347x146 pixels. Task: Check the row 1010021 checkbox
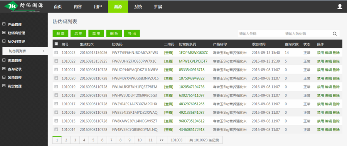(56, 70)
